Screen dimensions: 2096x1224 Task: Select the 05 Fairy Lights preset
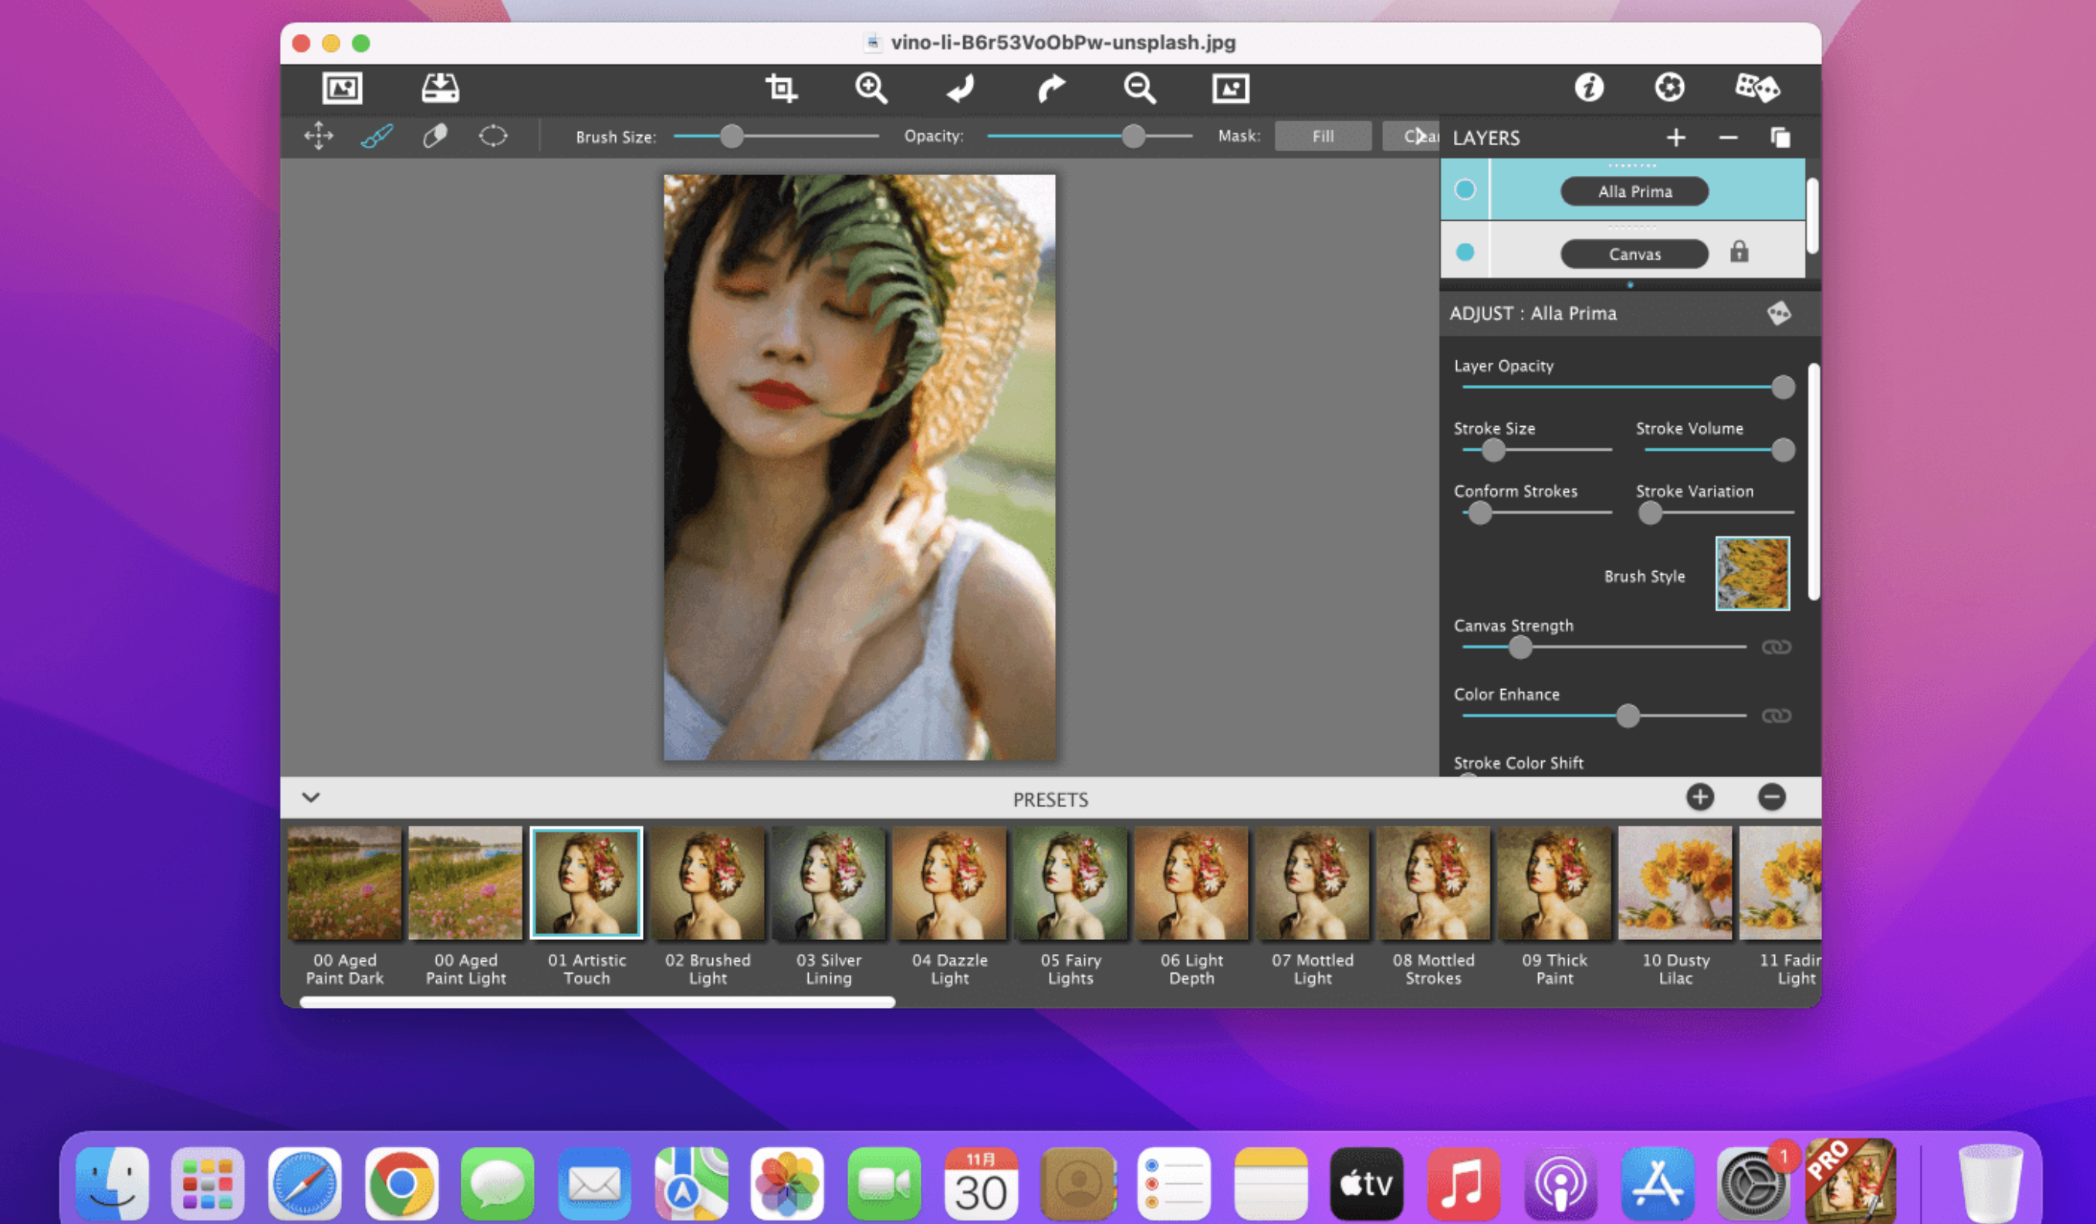[x=1070, y=881]
